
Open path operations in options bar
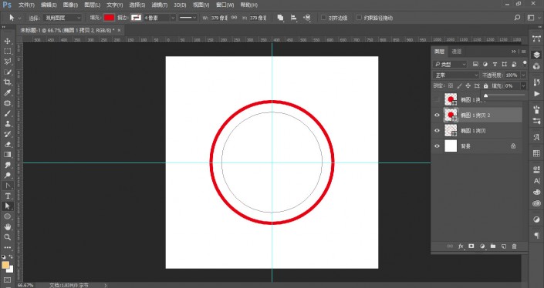tap(280, 18)
